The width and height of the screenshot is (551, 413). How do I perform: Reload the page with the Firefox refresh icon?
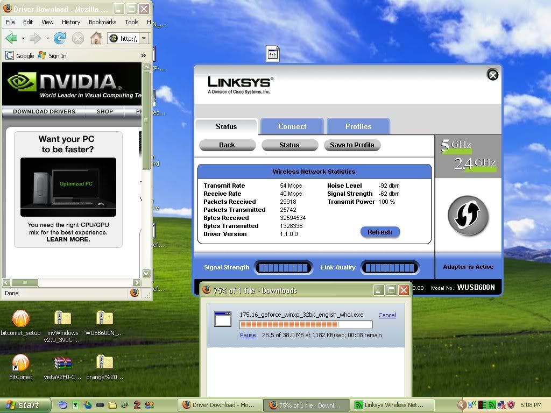(59, 38)
